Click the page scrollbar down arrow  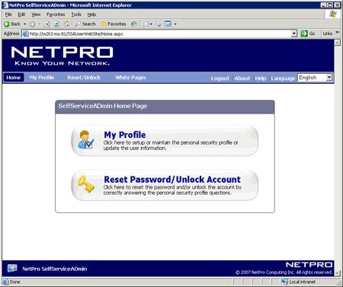[337, 273]
